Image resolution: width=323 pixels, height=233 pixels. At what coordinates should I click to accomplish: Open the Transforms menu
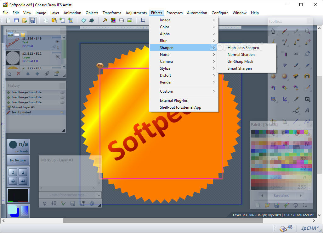coord(112,13)
